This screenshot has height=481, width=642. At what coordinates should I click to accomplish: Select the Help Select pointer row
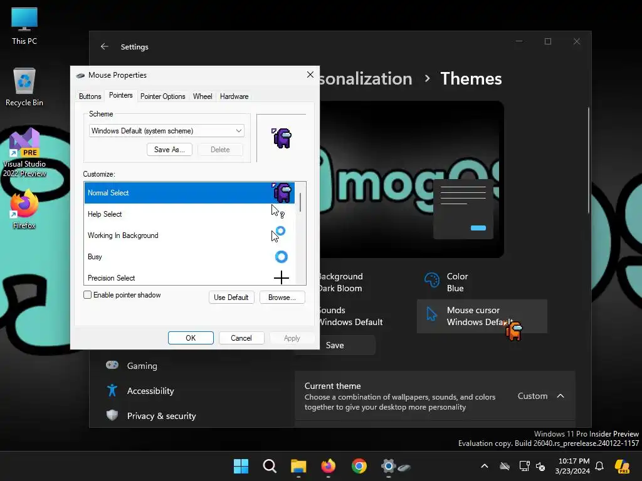(189, 214)
